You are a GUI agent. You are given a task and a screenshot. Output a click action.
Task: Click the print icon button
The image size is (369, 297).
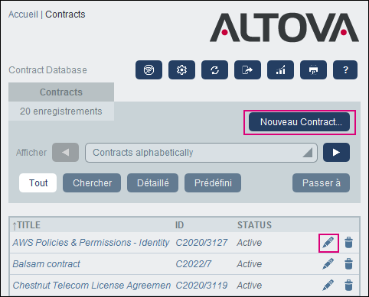[313, 69]
